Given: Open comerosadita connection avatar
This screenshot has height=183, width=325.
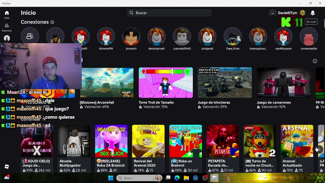Looking at the screenshot, I should (x=309, y=36).
